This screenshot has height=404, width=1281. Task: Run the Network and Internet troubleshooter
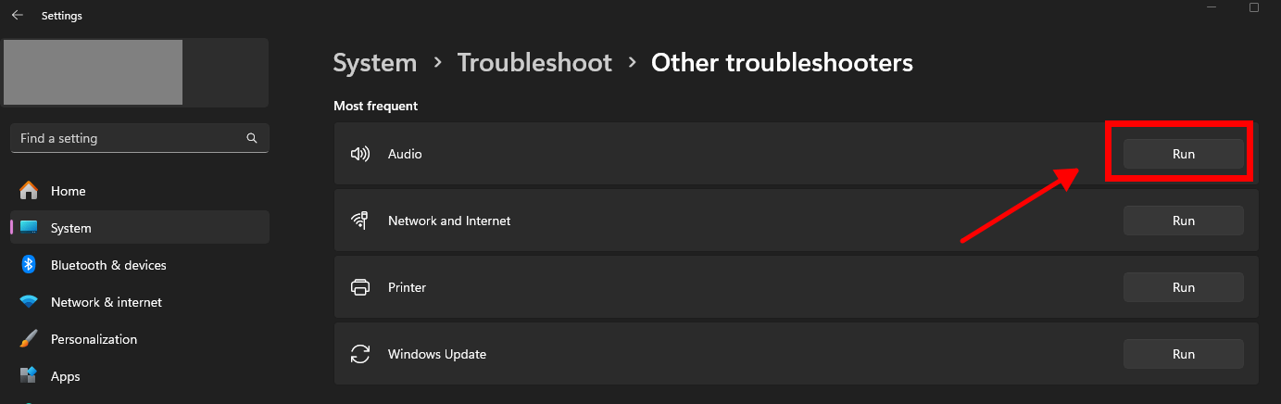coord(1183,221)
